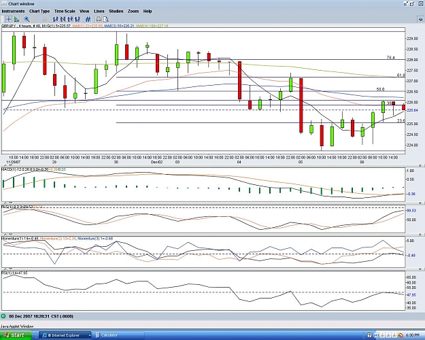Screen dimensions: 425x340
Task: Open the View menu
Action: (x=84, y=12)
